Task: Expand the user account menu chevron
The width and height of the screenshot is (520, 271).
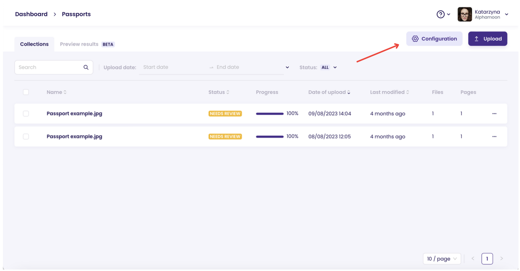Action: (x=506, y=14)
